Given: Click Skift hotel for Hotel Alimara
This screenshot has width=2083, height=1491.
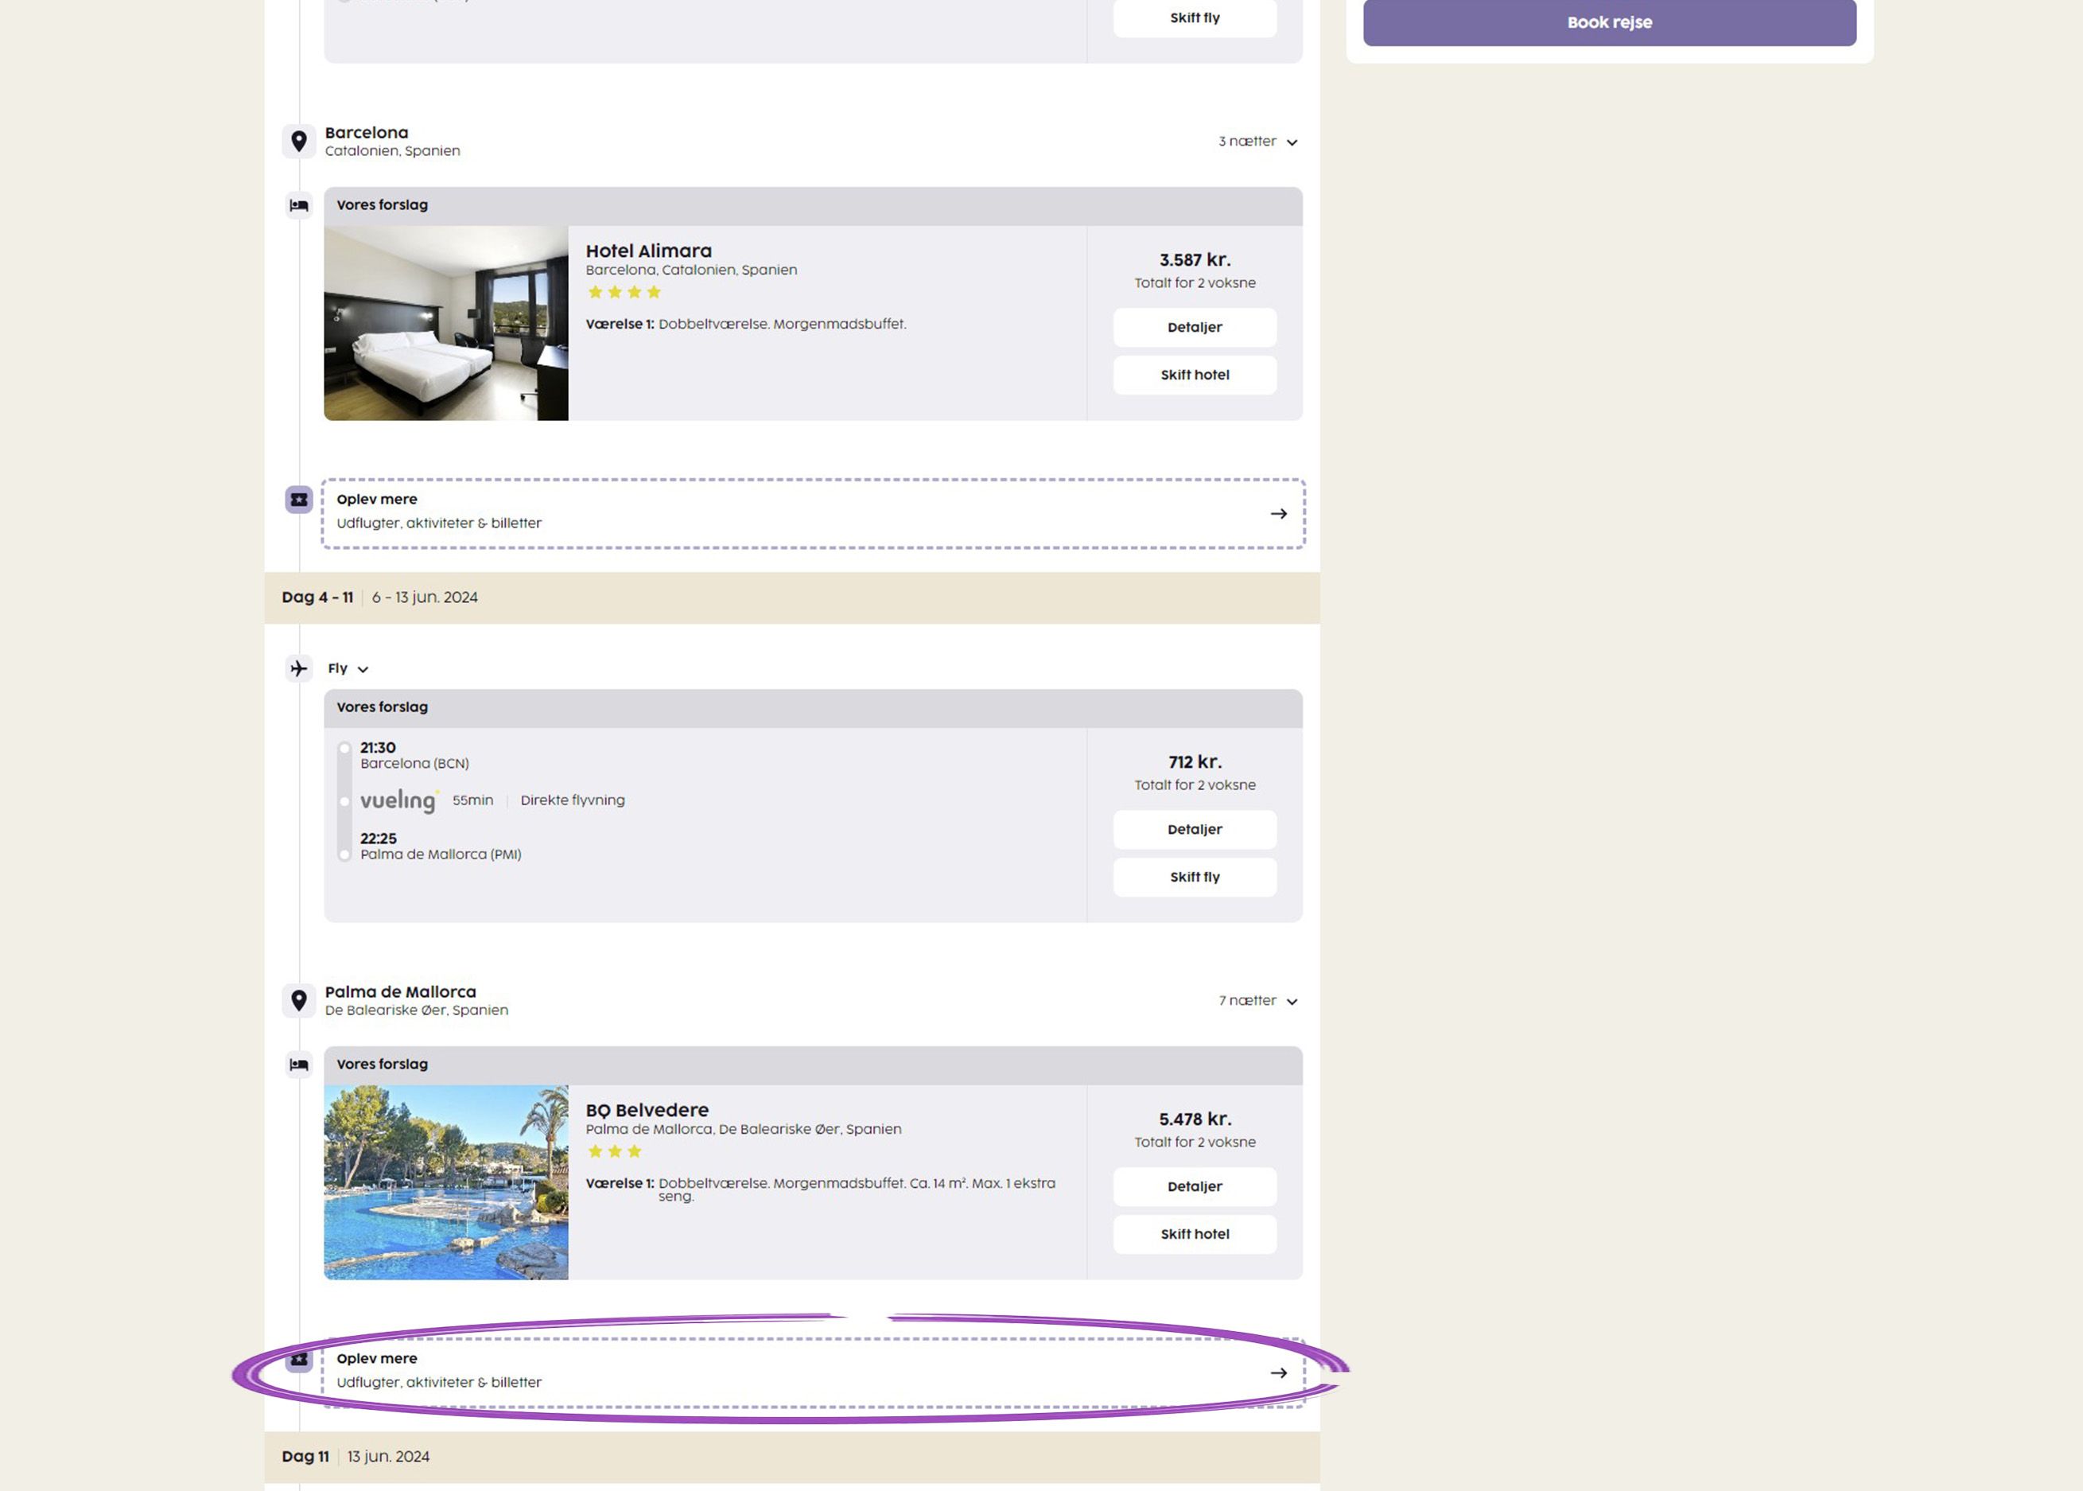Looking at the screenshot, I should (x=1194, y=375).
